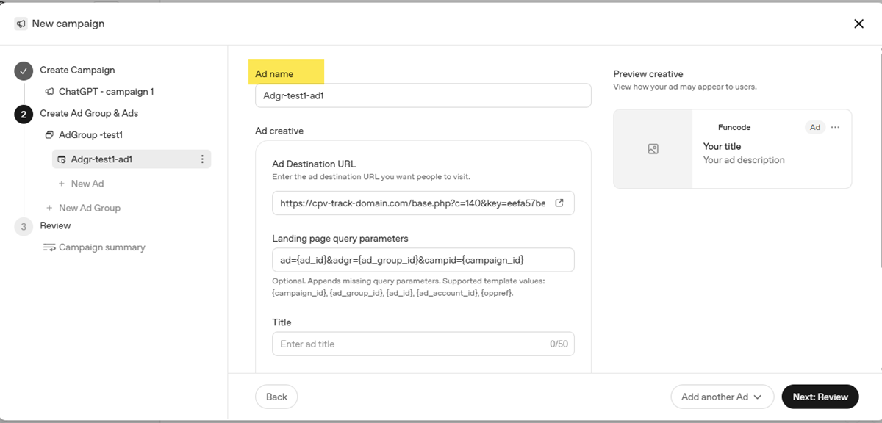Click Campaign summary list icon
The height and width of the screenshot is (423, 882).
pos(49,247)
